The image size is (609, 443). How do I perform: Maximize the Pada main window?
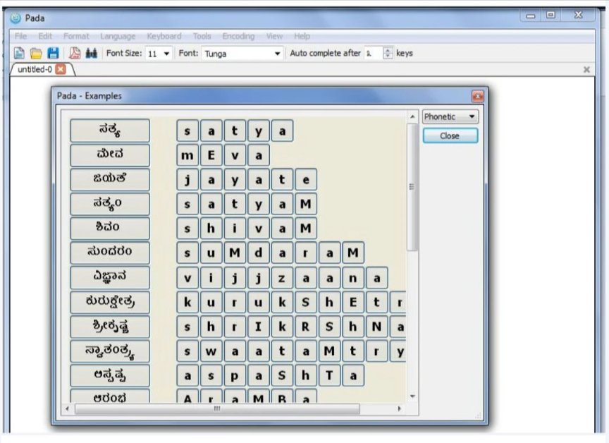[550, 15]
